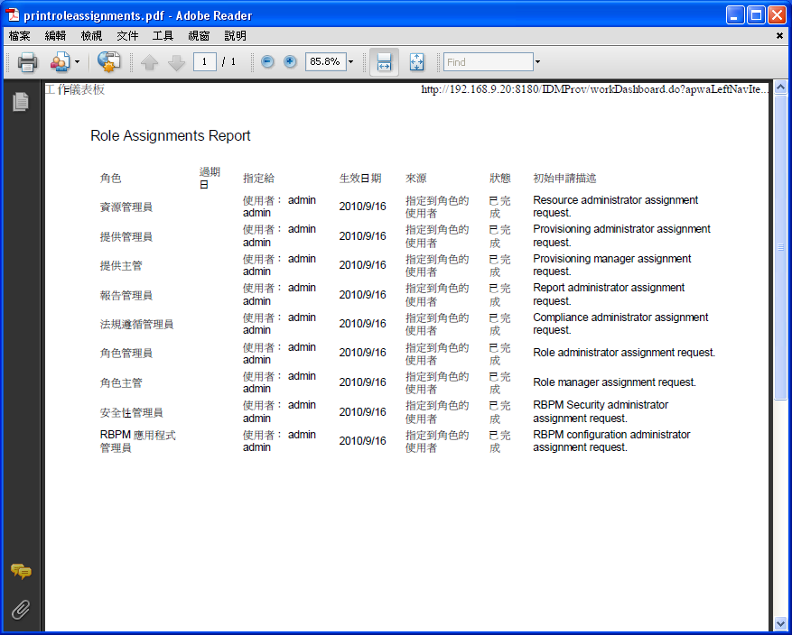Zoom out with minus button
The image size is (792, 635).
pos(267,61)
